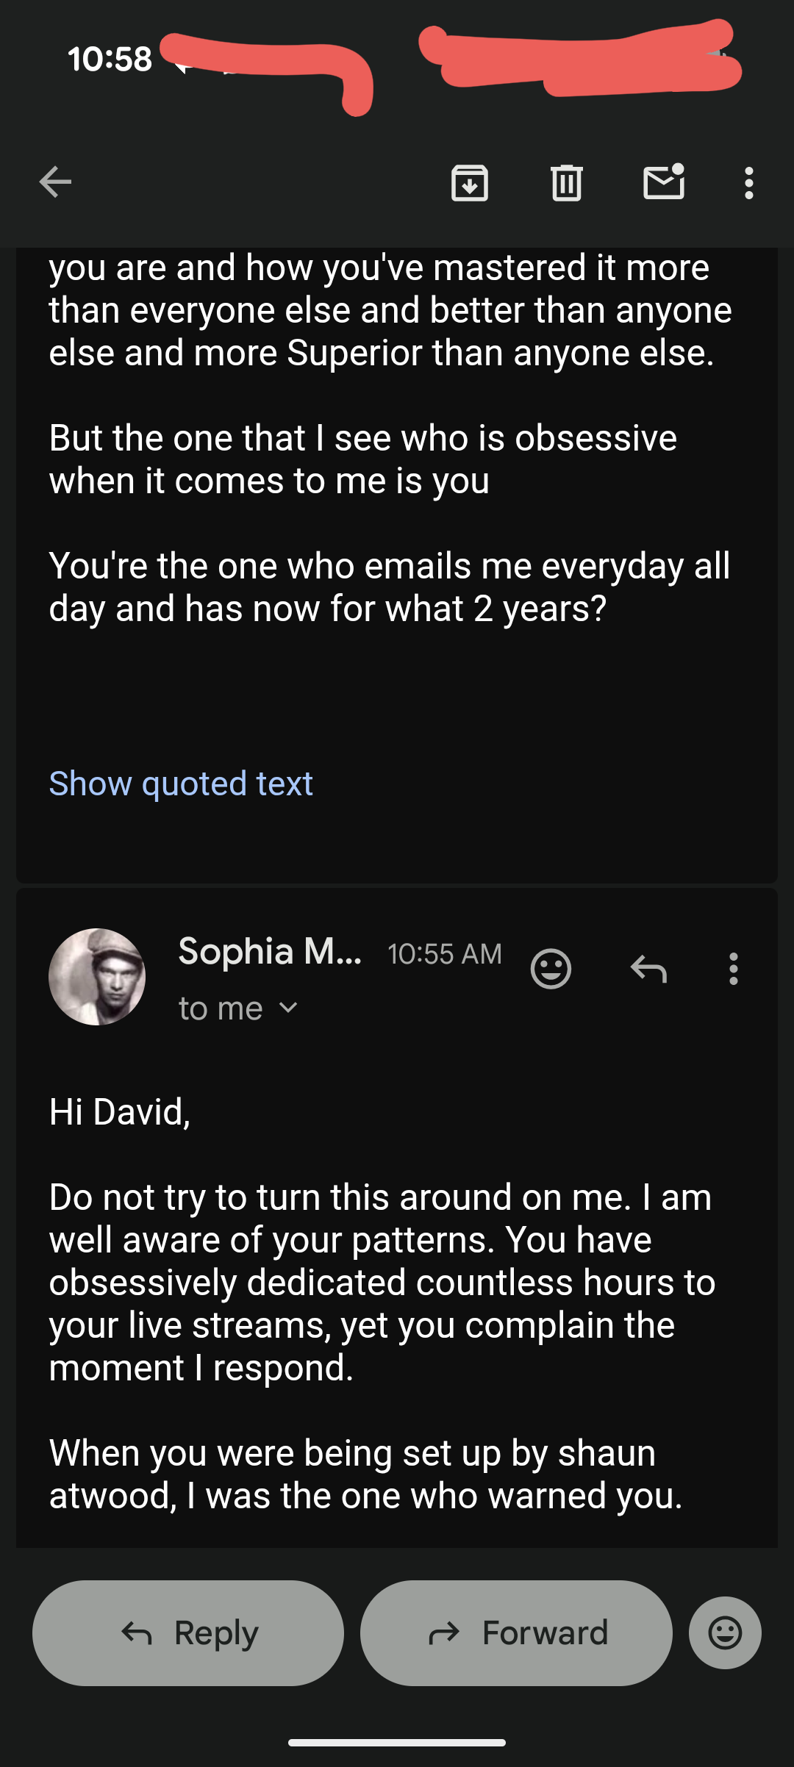Tap the 10:55 AM message timestamp
The width and height of the screenshot is (794, 1767).
445,954
